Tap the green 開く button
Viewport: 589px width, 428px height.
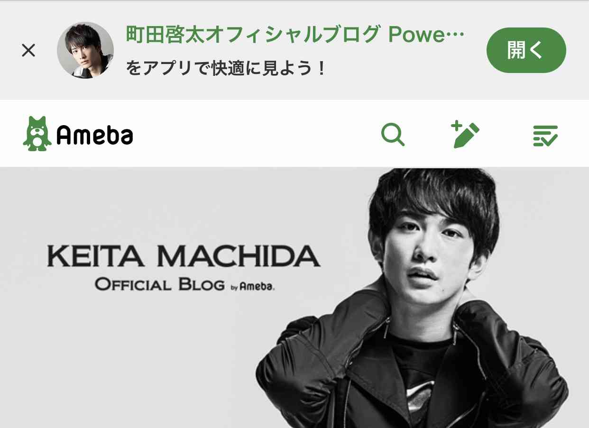pos(526,50)
